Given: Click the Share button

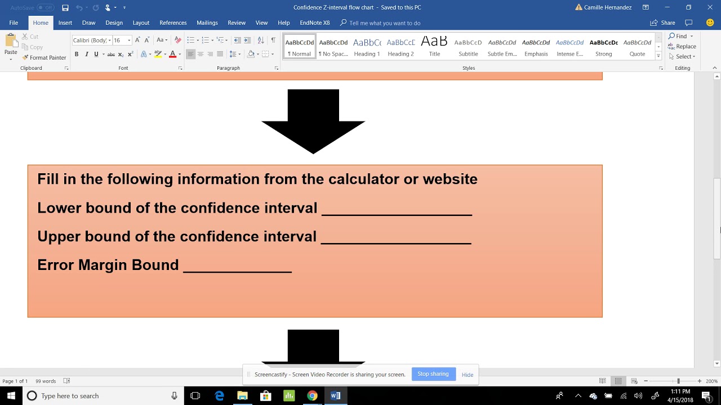Looking at the screenshot, I should (662, 23).
